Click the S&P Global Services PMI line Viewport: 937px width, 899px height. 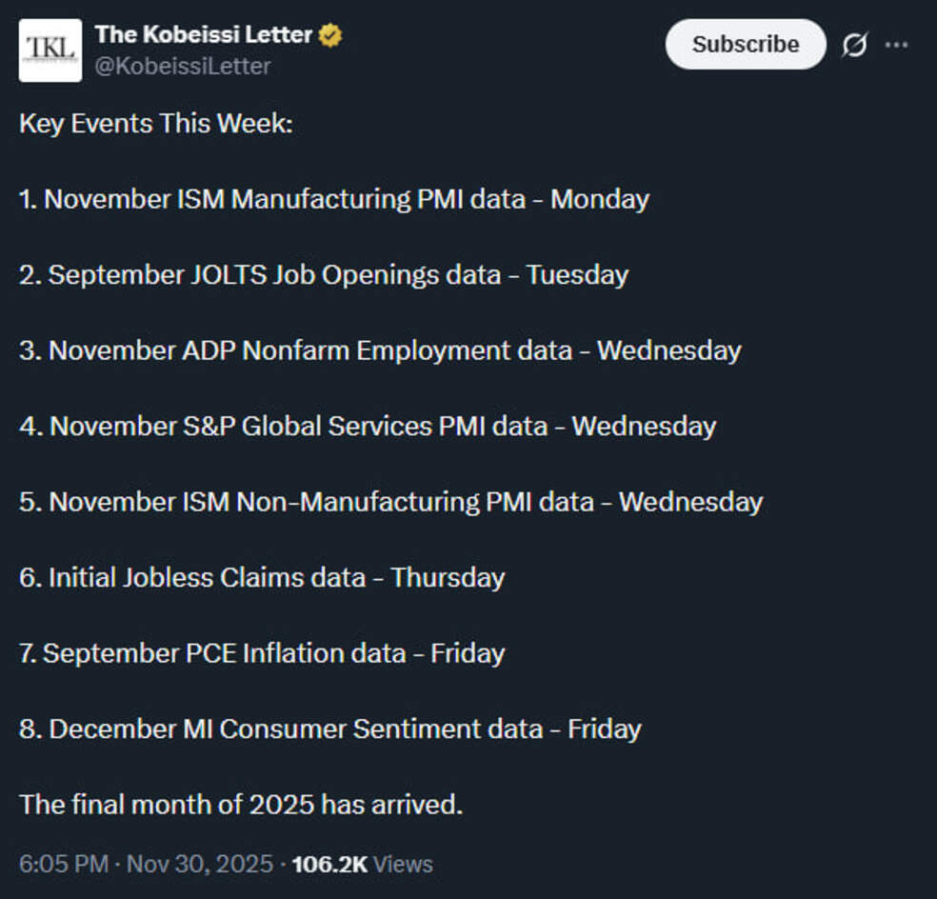click(368, 426)
